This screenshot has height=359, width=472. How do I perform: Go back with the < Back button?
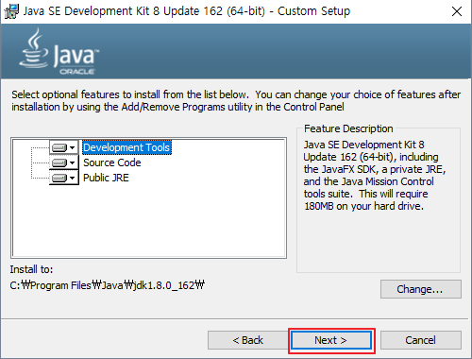(x=247, y=340)
